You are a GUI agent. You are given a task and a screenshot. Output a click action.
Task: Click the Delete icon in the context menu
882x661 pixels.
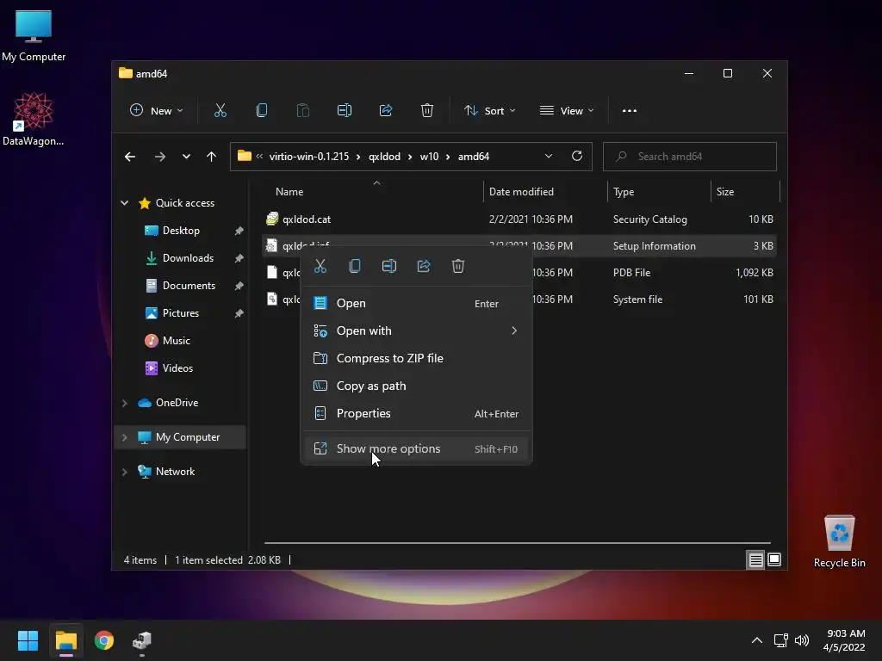(x=458, y=266)
